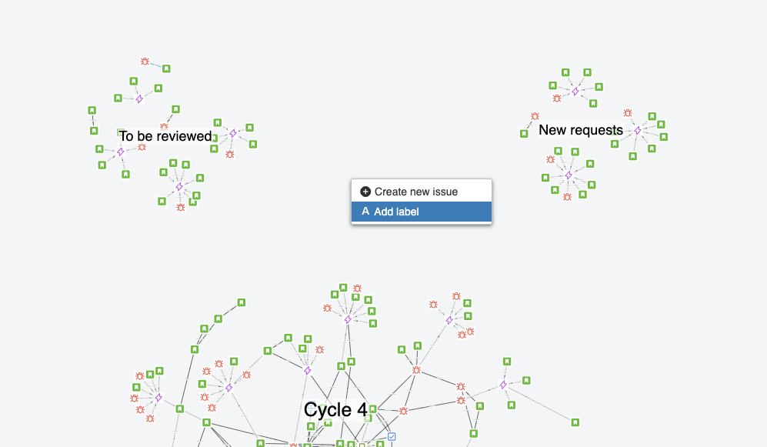Select the blue checkbox task node below Cycle 4
The height and width of the screenshot is (447, 767).
pos(392,437)
